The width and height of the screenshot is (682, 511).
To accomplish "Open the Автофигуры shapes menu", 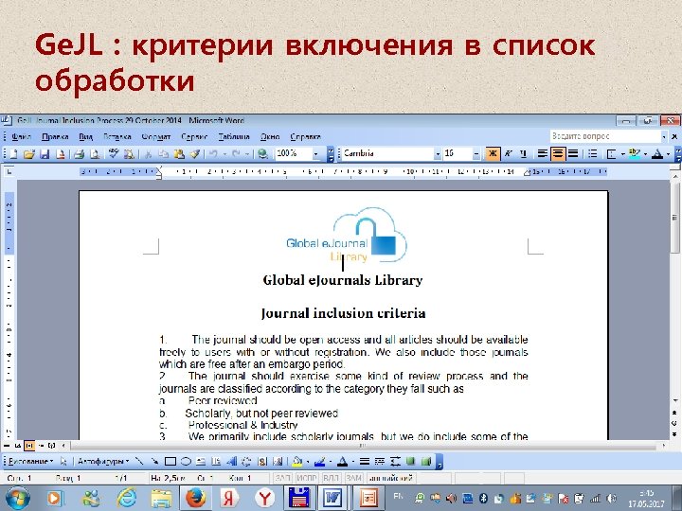I will click(103, 462).
